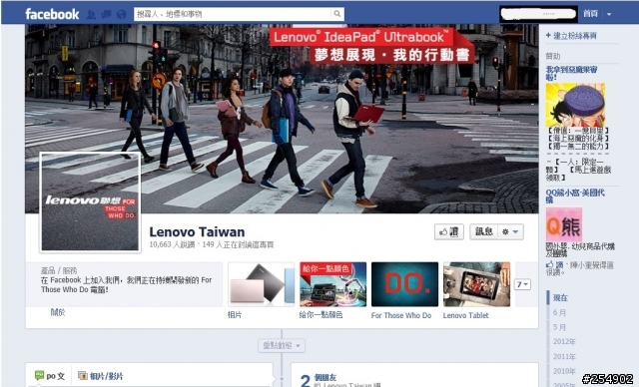Click Lenovo Tablet app label
This screenshot has height=387, width=639.
click(465, 315)
